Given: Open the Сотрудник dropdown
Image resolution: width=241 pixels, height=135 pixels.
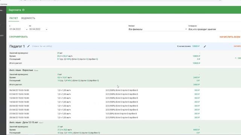Looking at the screenshot, I should pos(215,29).
